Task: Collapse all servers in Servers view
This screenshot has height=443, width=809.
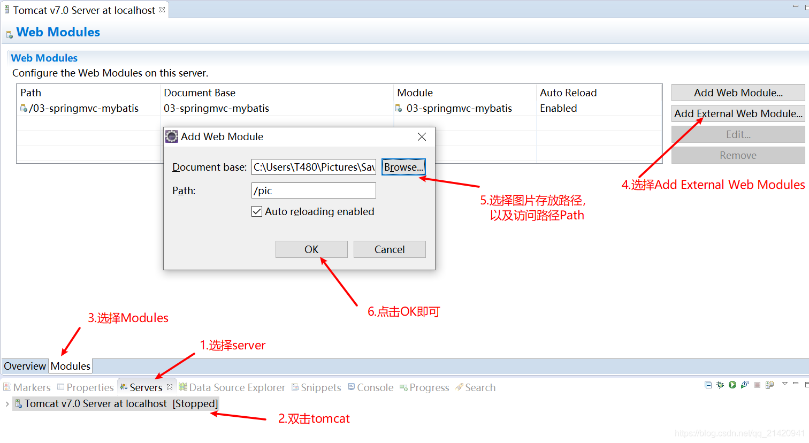Action: pyautogui.click(x=708, y=385)
